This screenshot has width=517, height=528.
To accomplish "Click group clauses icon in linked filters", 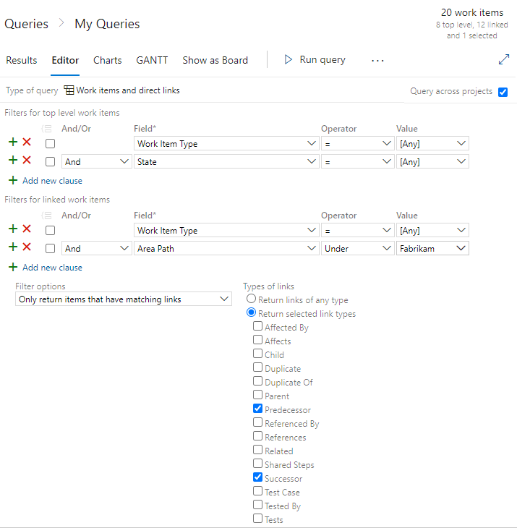I will click(47, 216).
